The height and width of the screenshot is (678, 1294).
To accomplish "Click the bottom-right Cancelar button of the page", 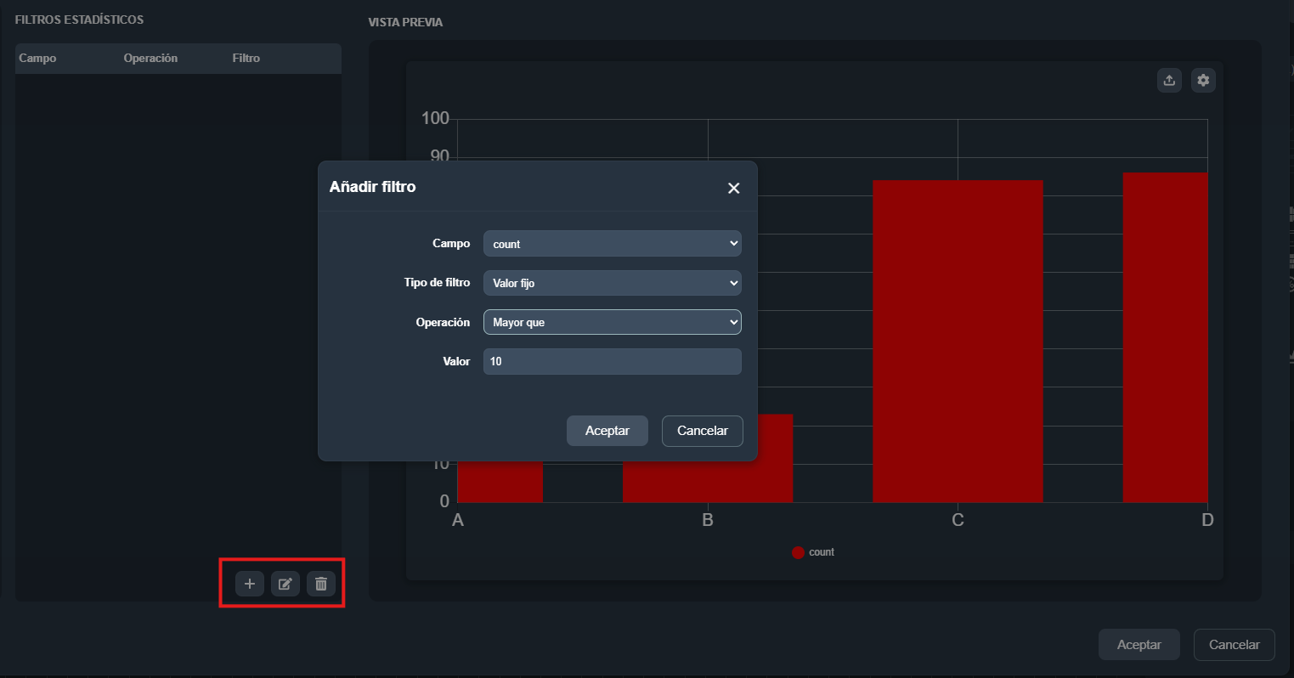I will pos(1234,645).
